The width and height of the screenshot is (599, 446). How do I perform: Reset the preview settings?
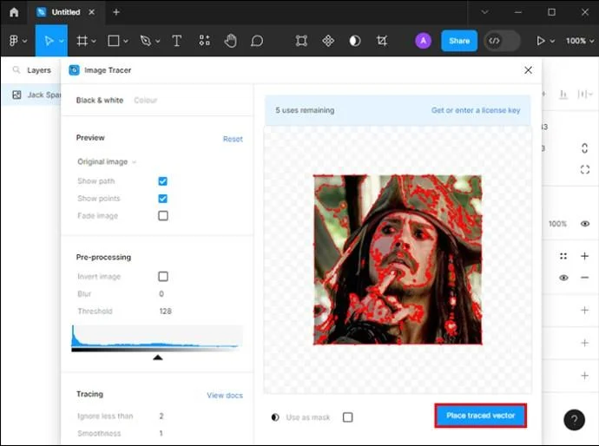click(x=233, y=139)
